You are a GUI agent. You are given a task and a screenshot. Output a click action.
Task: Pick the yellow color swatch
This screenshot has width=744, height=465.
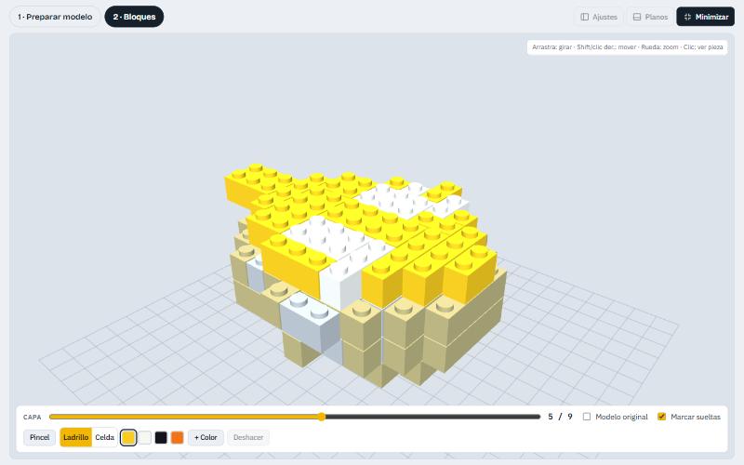click(x=128, y=437)
